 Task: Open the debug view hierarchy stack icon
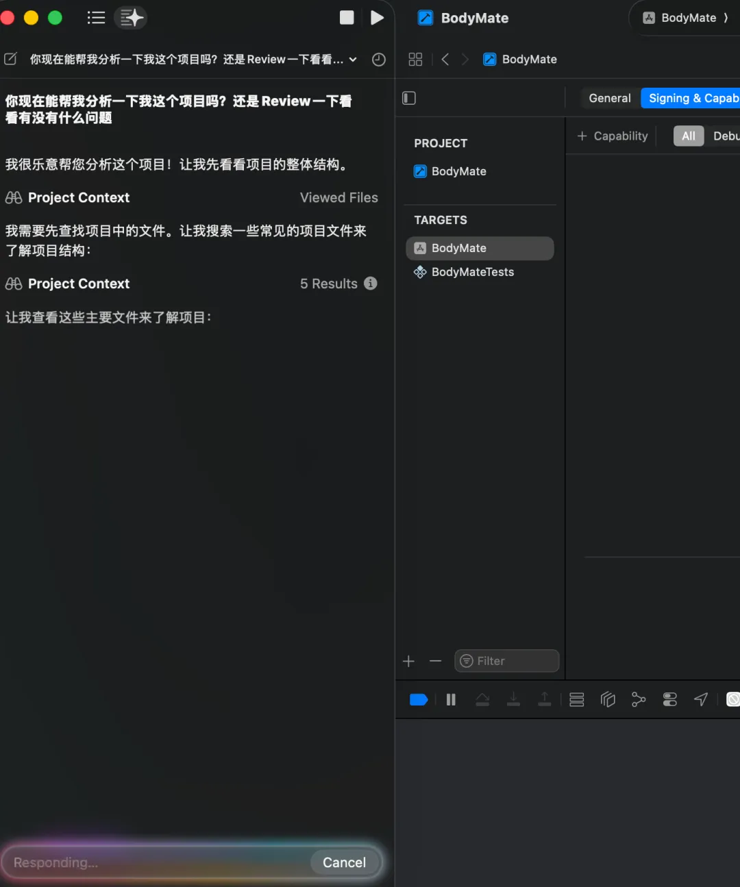[x=577, y=699]
